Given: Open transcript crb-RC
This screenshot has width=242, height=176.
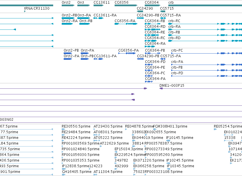Looking at the screenshot, I should pyautogui.click(x=174, y=21).
